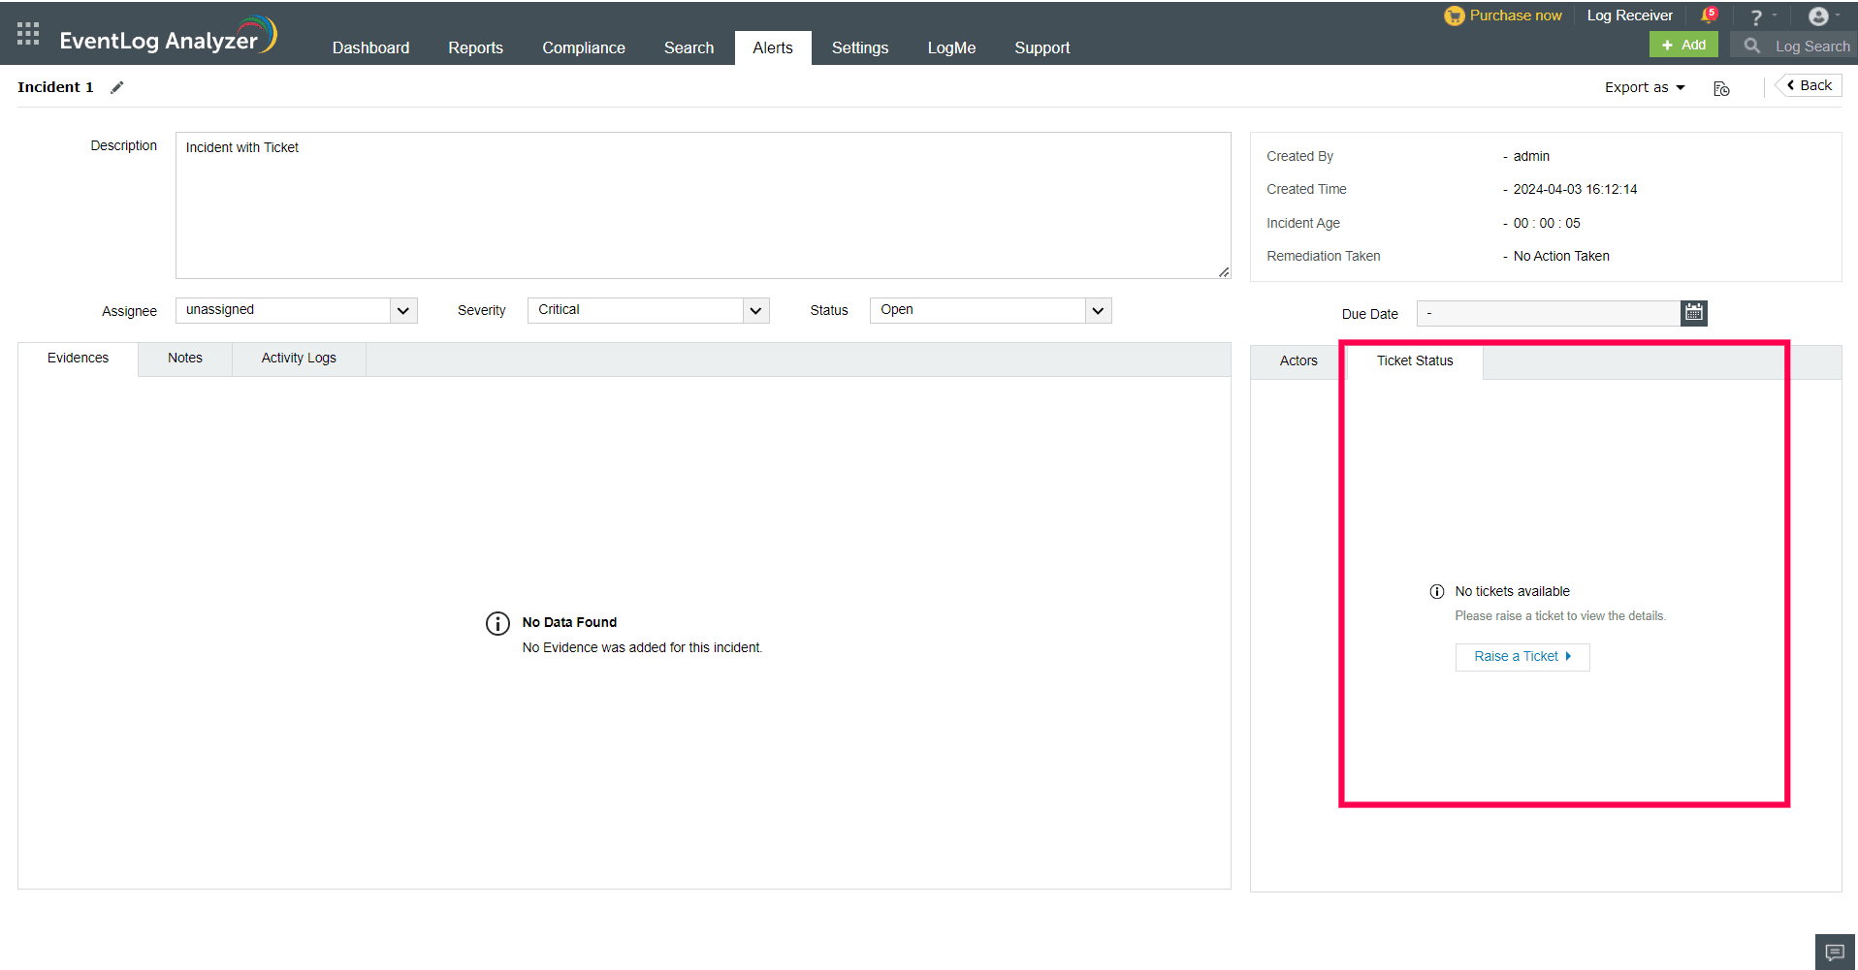Image resolution: width=1858 pixels, height=970 pixels.
Task: Select the Alerts tab
Action: (773, 47)
